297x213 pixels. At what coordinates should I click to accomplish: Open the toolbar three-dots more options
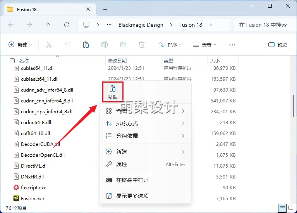pos(232,45)
